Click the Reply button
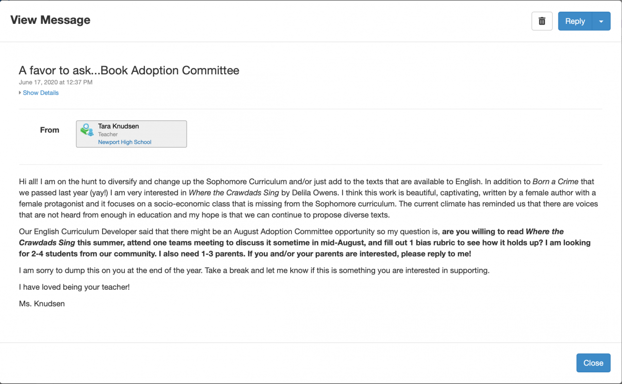Image resolution: width=622 pixels, height=384 pixels. [x=575, y=21]
